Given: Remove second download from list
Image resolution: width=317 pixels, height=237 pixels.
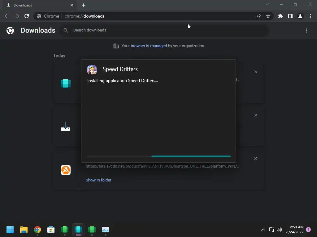Looking at the screenshot, I should [x=256, y=115].
